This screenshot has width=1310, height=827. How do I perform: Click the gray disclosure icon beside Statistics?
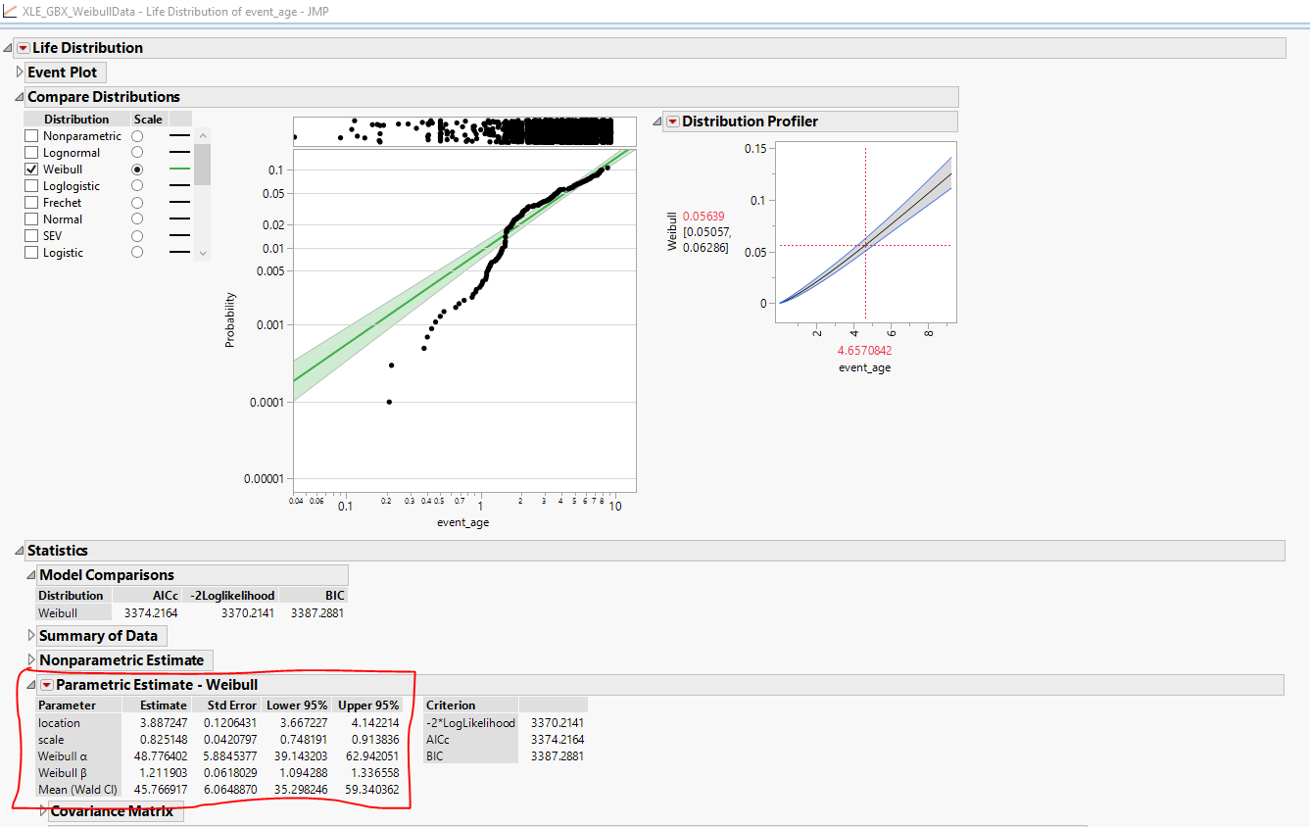[19, 550]
